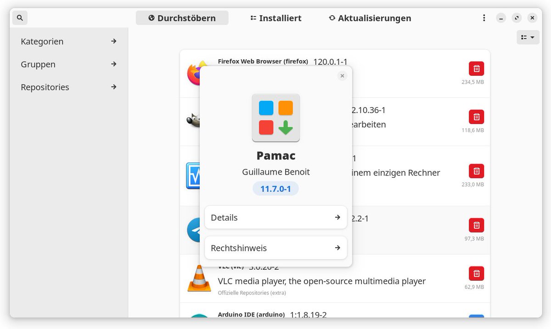Viewport: 551px width, 329px height.
Task: Open the three-dot overflow menu
Action: pos(484,17)
